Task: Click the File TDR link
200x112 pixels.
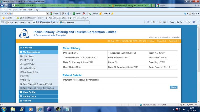Action: click(x=24, y=76)
